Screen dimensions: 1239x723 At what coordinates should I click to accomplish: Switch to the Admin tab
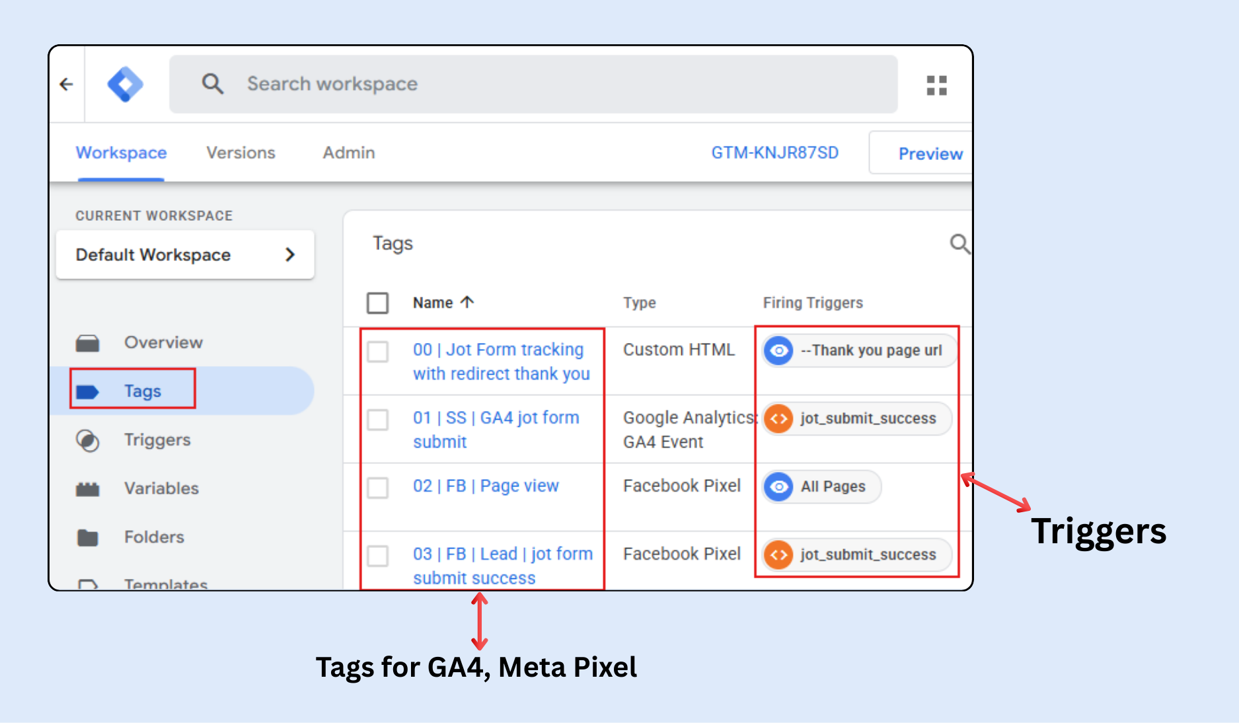coord(348,153)
